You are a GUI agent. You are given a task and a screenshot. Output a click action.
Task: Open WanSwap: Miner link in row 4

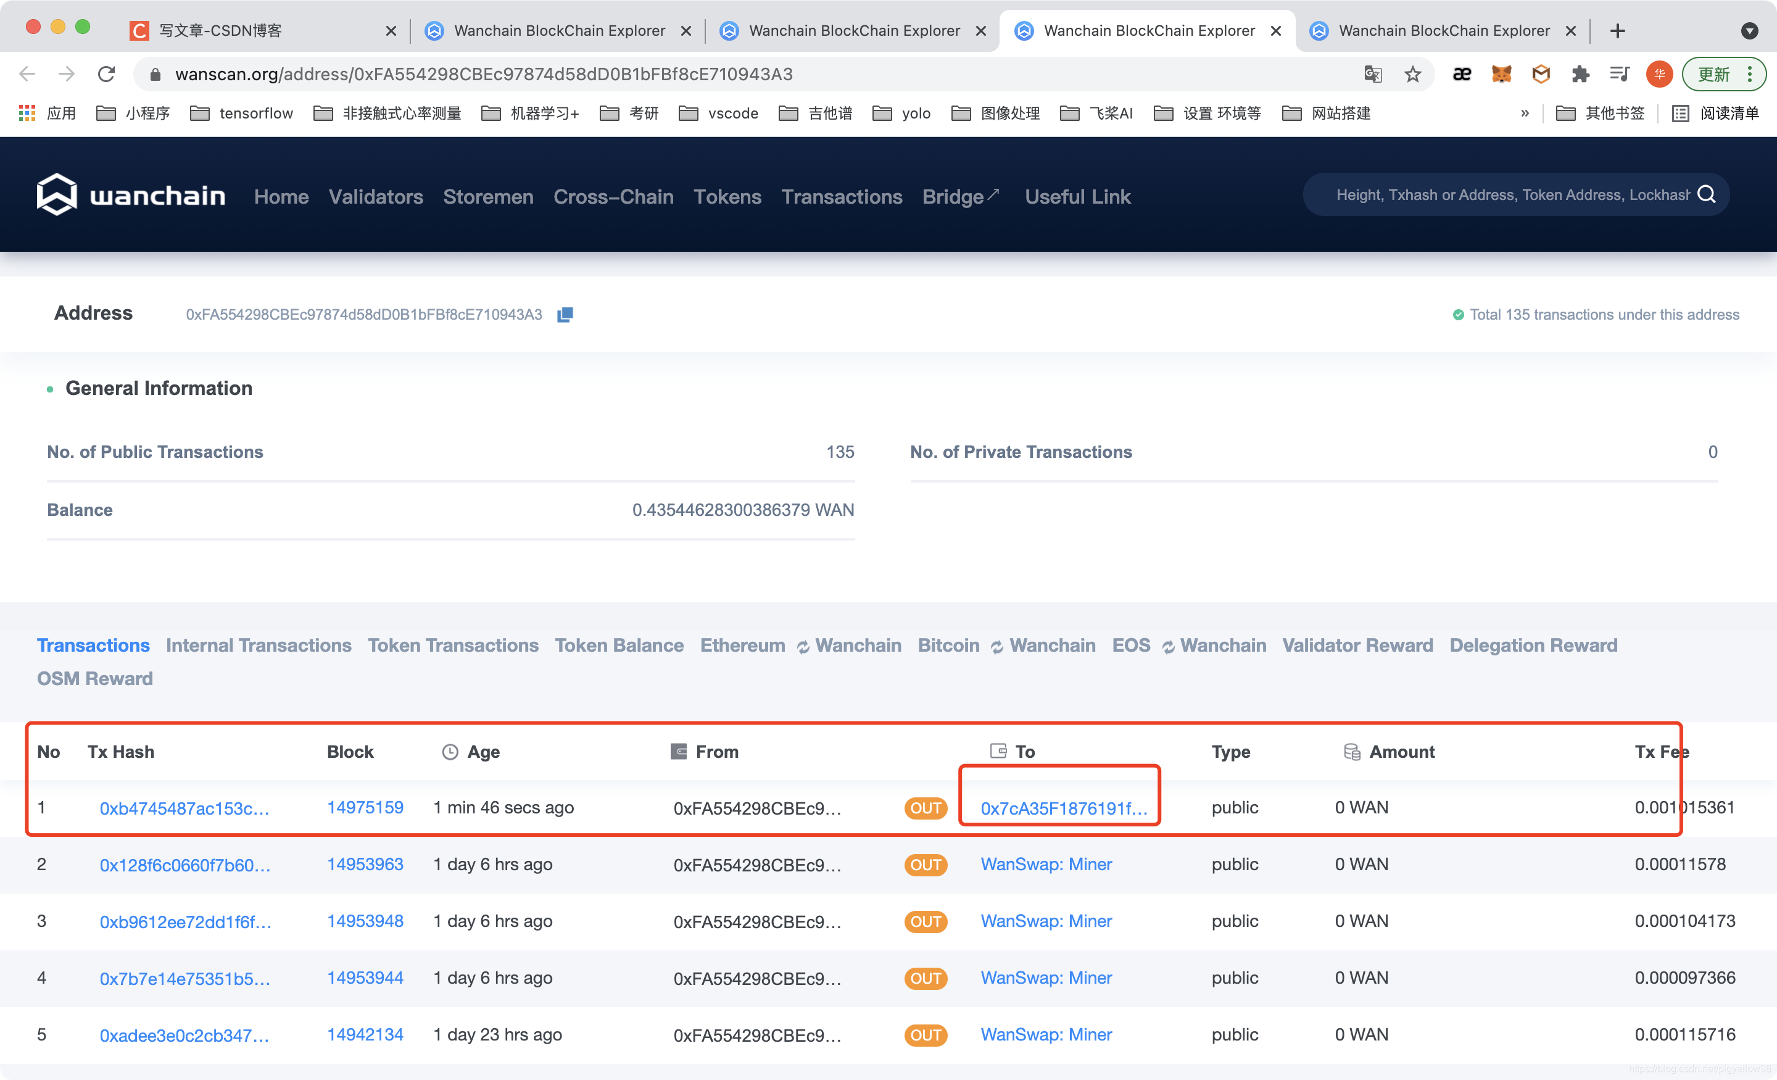(1046, 978)
